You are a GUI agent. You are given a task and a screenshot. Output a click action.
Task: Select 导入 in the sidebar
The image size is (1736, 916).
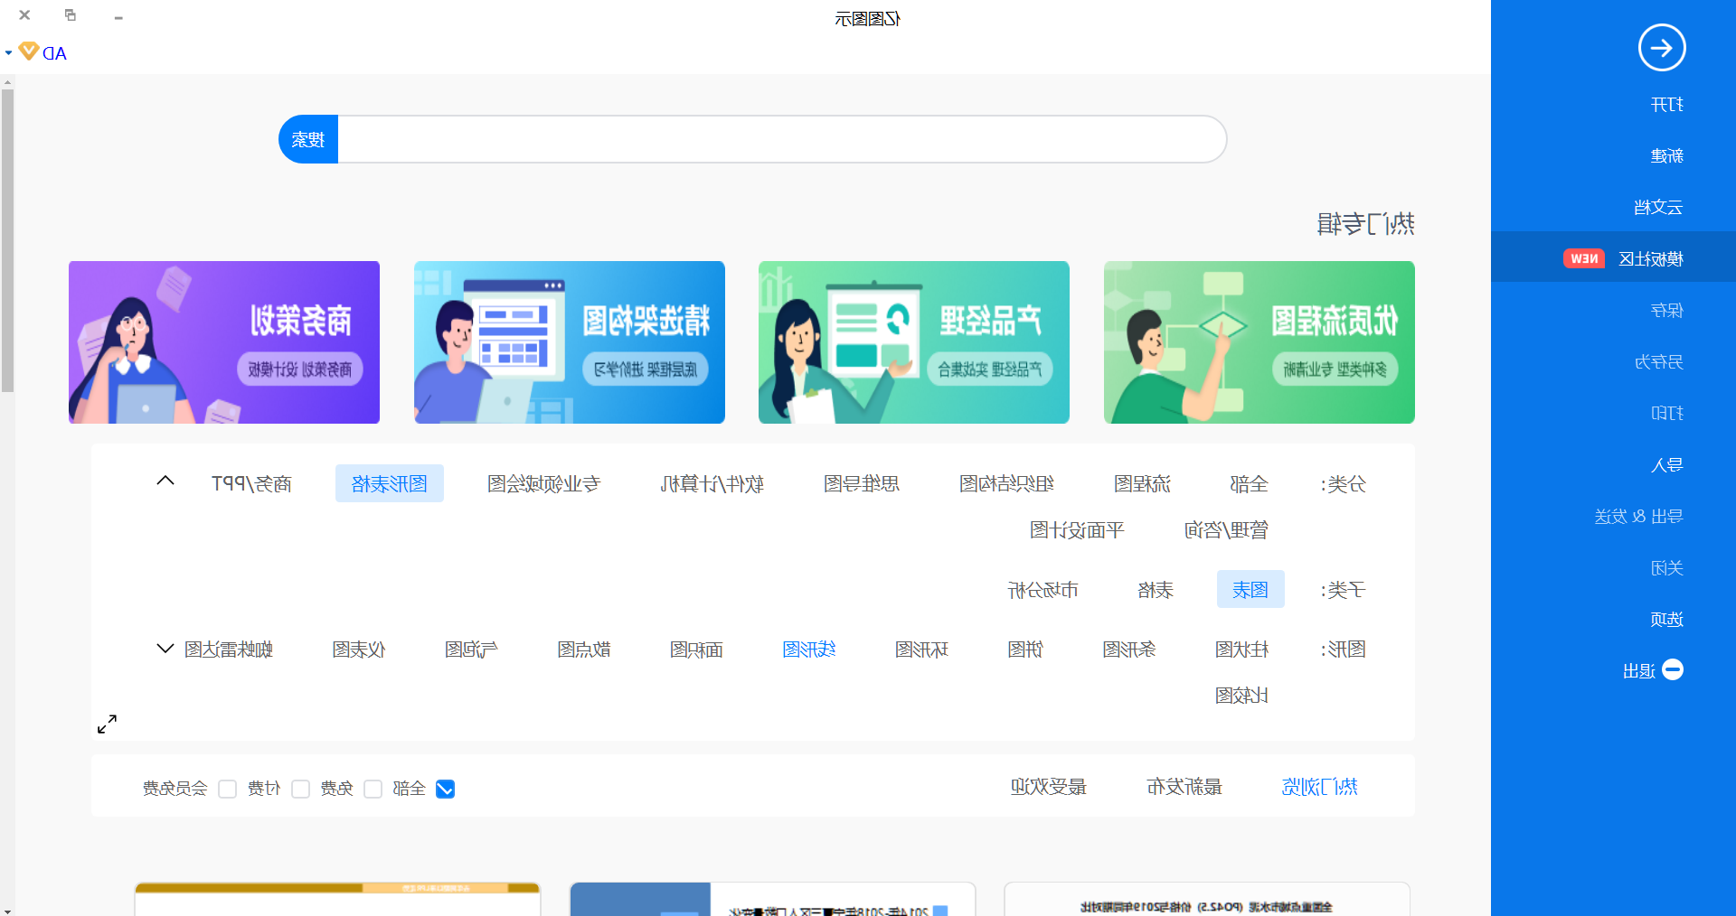pyautogui.click(x=1666, y=464)
